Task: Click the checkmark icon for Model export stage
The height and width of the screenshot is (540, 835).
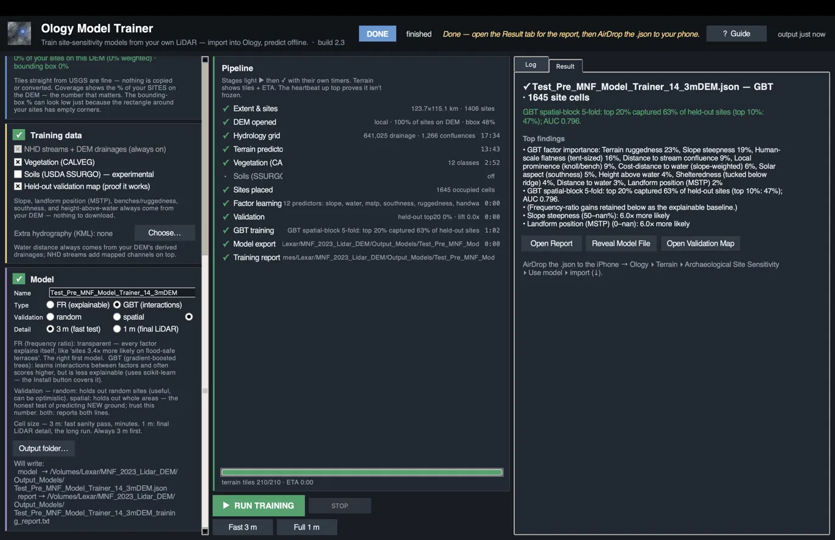Action: 226,244
